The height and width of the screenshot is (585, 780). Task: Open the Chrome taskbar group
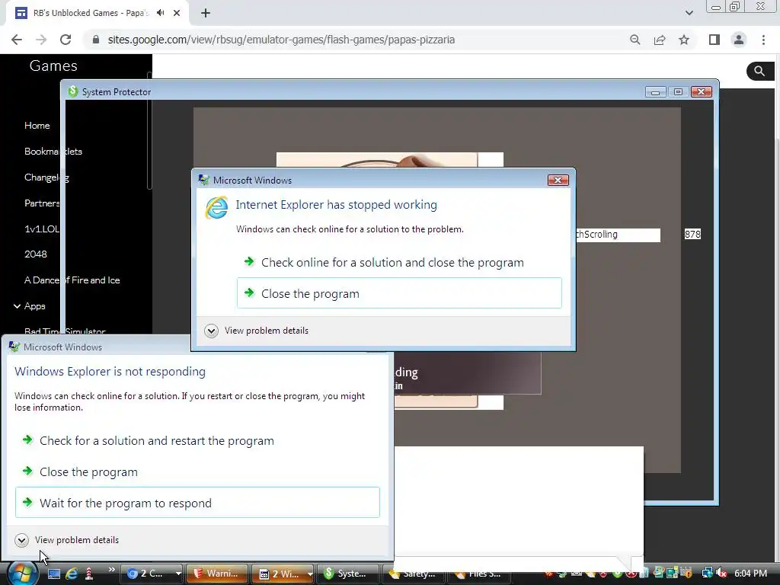152,574
